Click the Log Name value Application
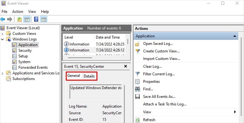This screenshot has height=123, width=244. [112, 106]
